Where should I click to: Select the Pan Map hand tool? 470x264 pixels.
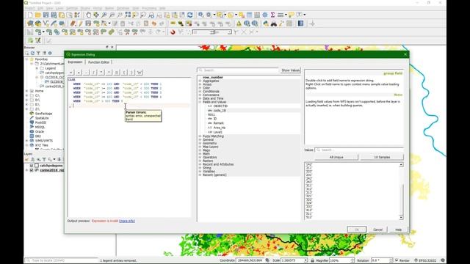pos(88,15)
